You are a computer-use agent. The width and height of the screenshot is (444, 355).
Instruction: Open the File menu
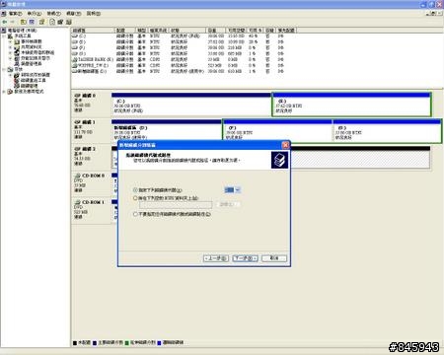point(15,14)
